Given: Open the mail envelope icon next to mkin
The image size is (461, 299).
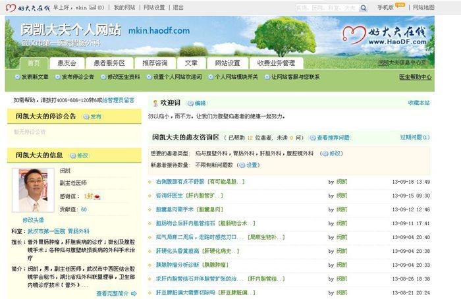Looking at the screenshot, I should pos(93,7).
